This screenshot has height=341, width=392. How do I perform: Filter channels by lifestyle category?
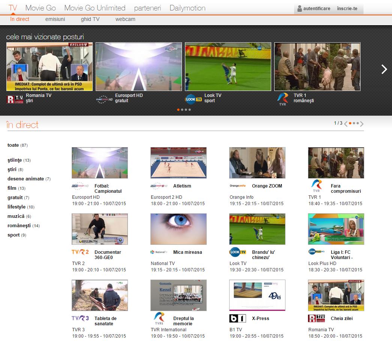(x=21, y=207)
